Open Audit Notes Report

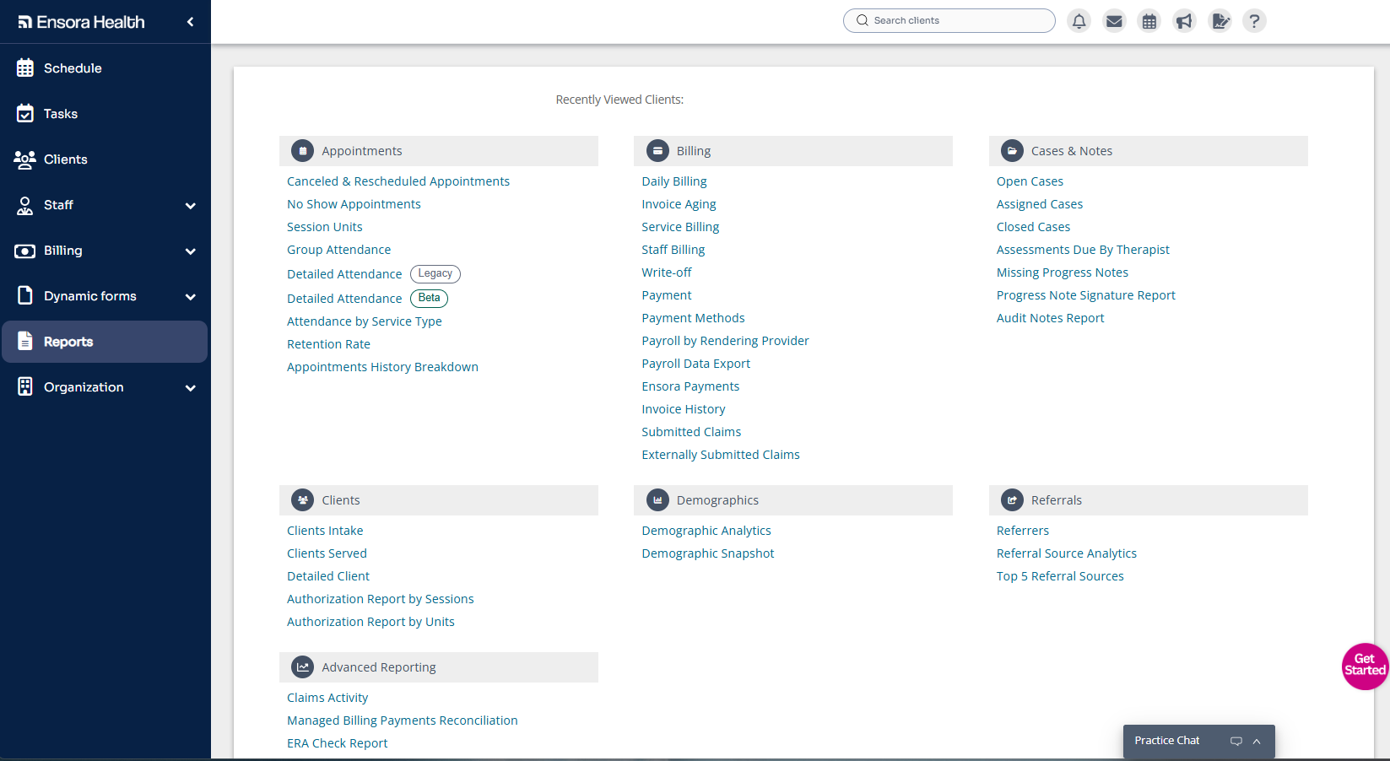[1050, 318]
